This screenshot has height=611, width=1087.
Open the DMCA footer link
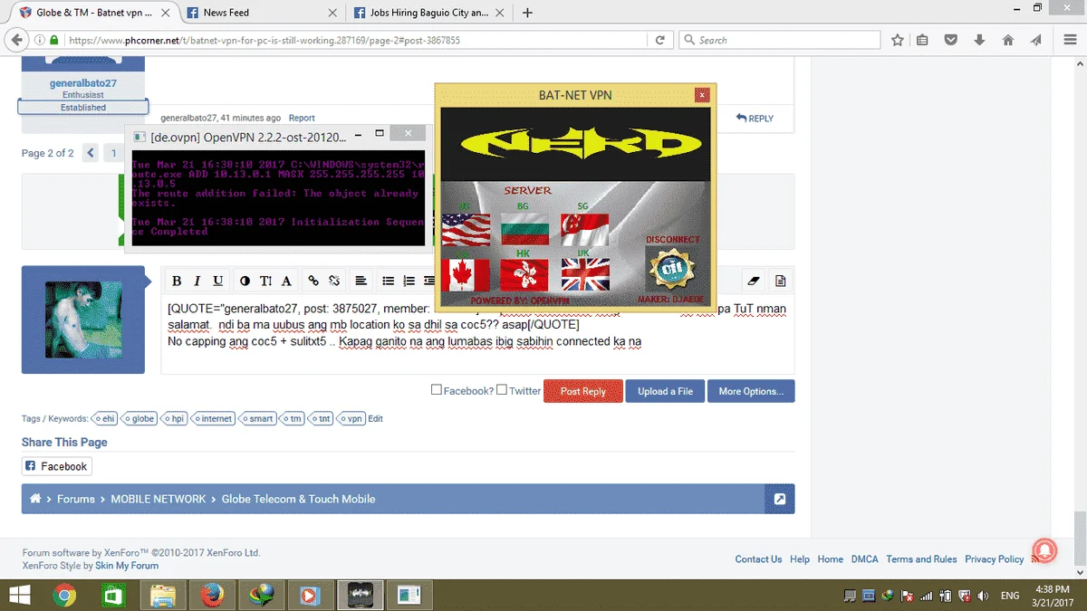coord(864,559)
